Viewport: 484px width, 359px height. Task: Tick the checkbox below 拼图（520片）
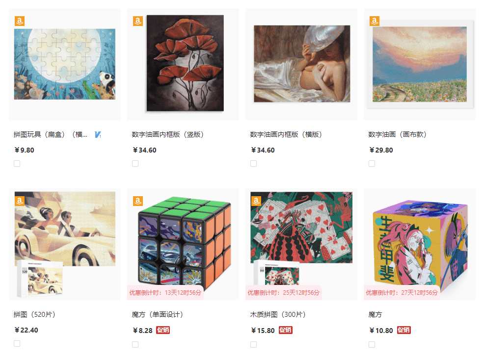[x=17, y=344]
